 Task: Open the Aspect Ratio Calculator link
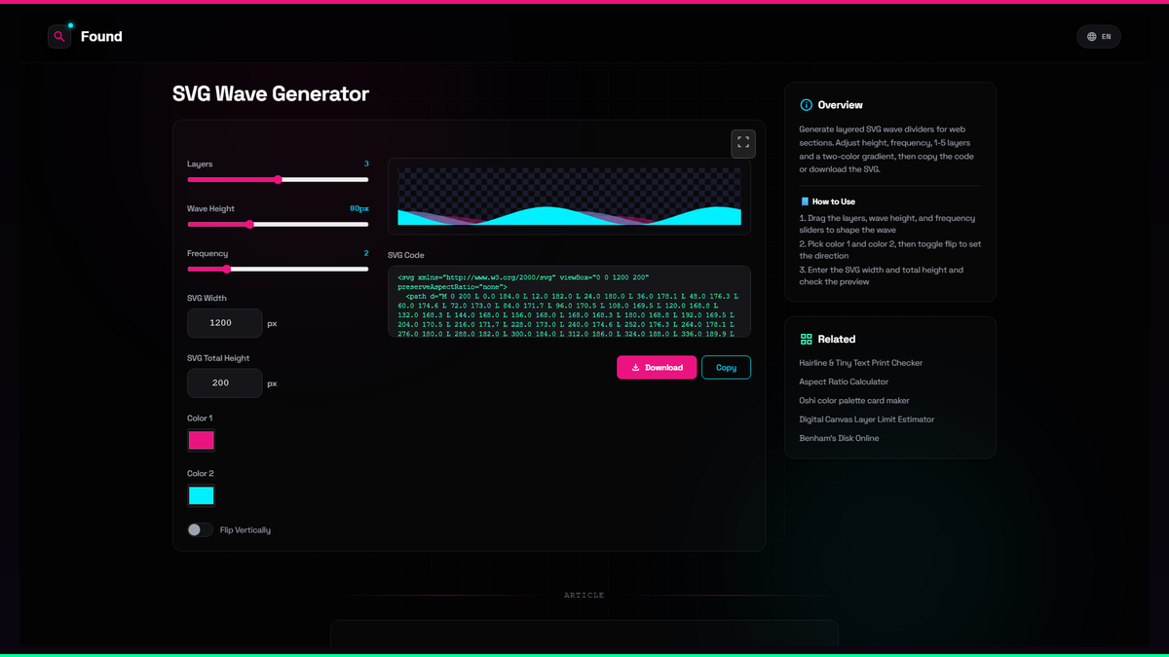click(844, 382)
